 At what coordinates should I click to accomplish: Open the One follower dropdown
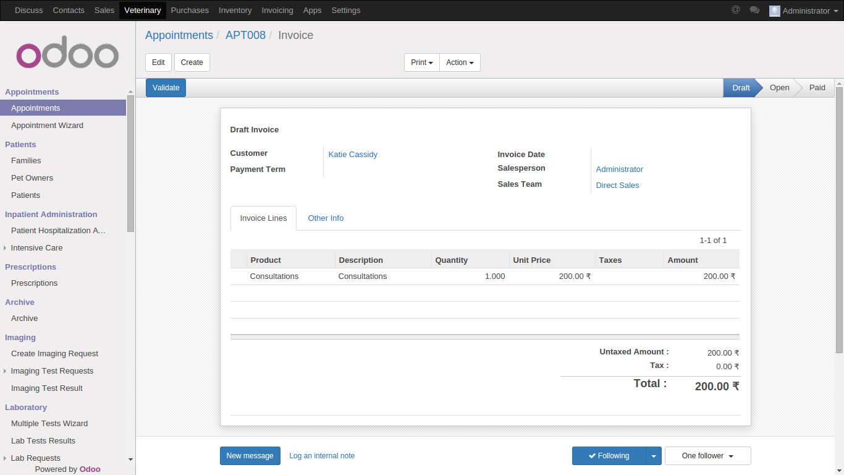707,456
